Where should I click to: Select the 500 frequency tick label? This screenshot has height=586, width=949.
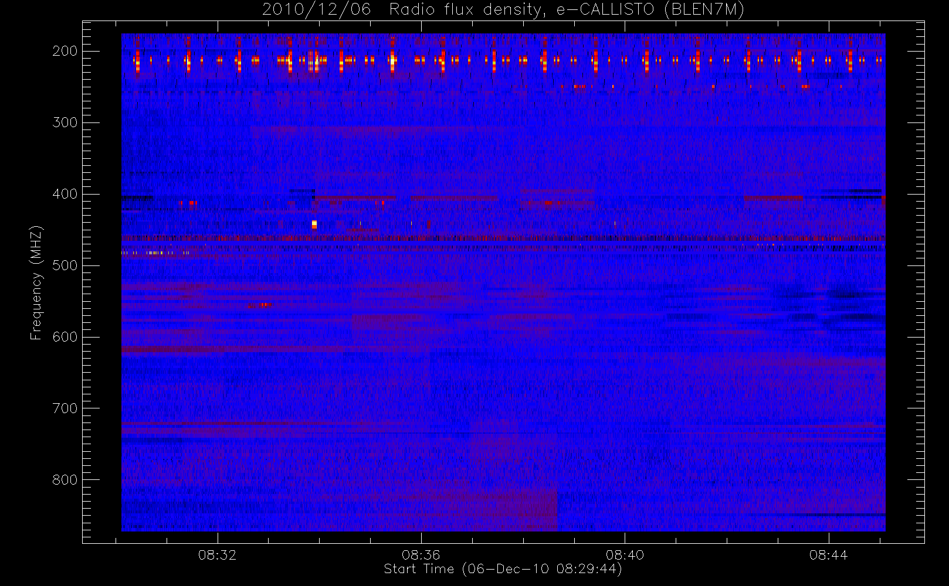[x=65, y=265]
